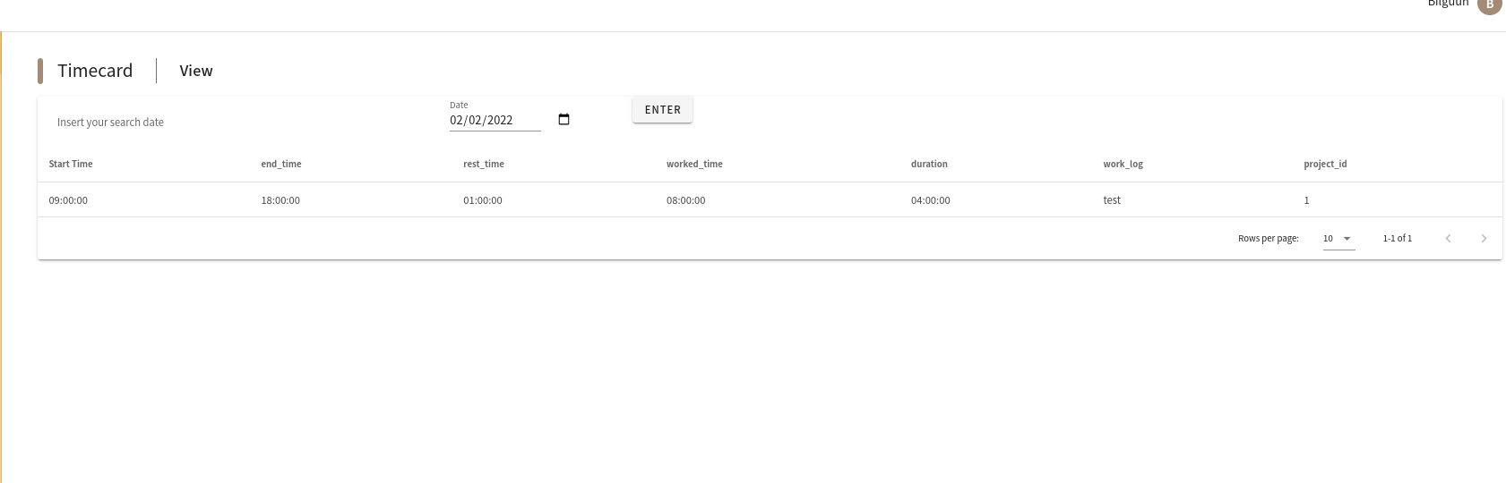Open the rows per page dropdown
Viewport: 1506px width, 483px height.
coord(1338,239)
